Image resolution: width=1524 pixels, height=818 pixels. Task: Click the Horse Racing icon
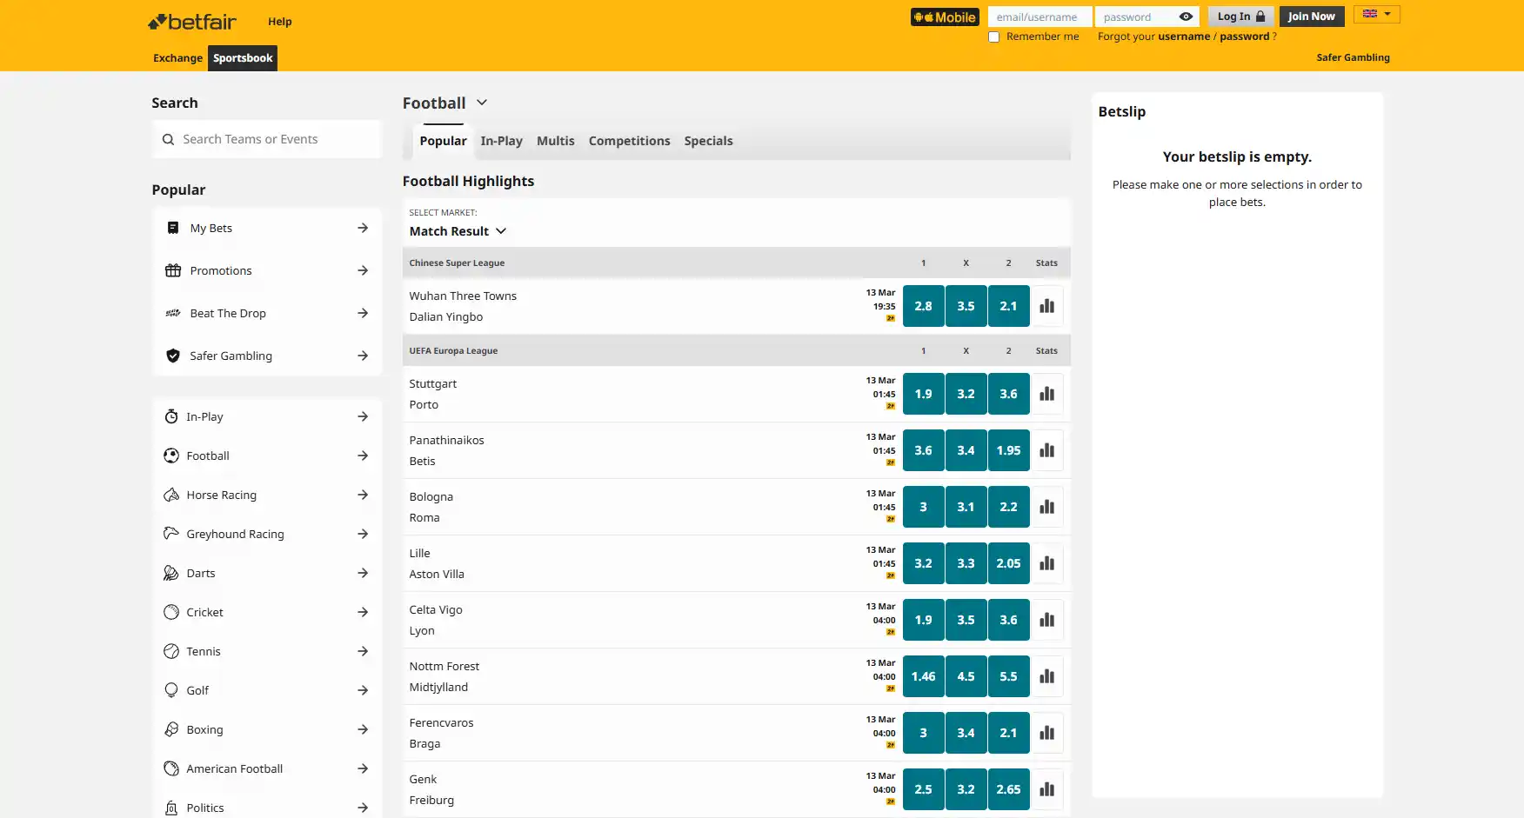pyautogui.click(x=171, y=495)
